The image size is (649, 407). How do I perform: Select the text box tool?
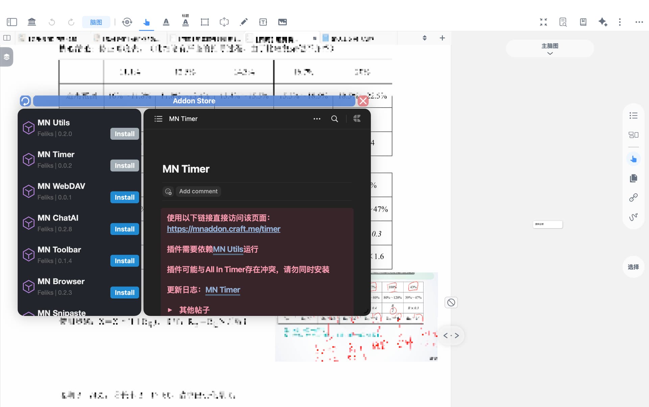pos(263,22)
